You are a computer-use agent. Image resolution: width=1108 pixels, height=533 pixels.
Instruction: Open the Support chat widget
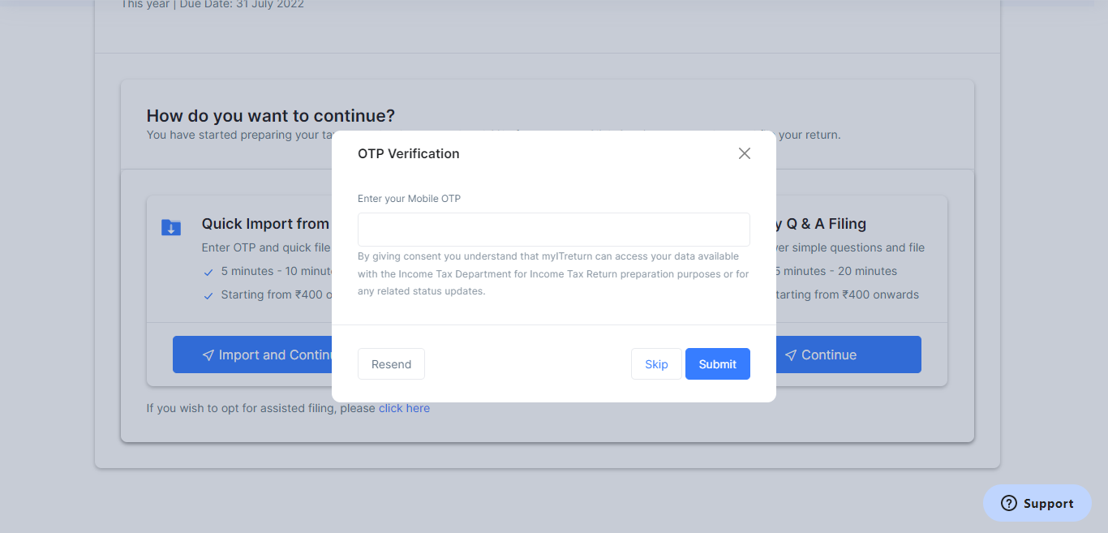[x=1037, y=503]
